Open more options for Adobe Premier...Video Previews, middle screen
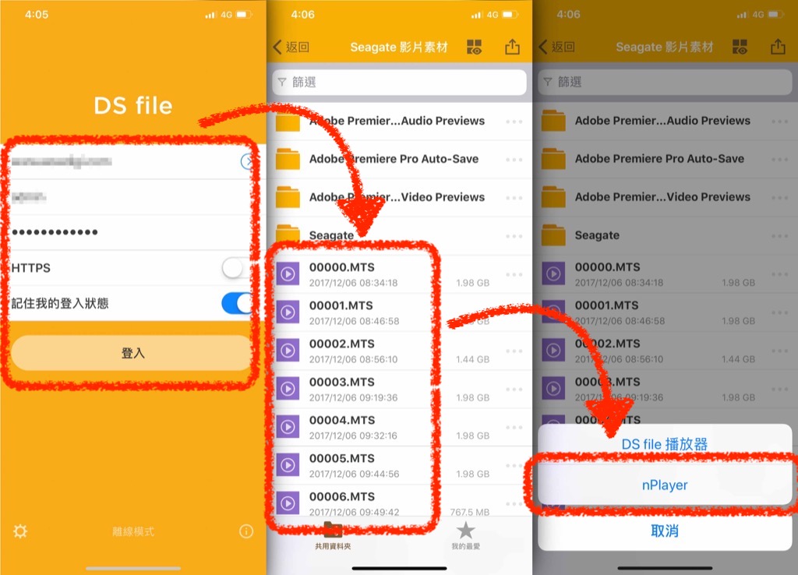The image size is (798, 575). pos(514,198)
